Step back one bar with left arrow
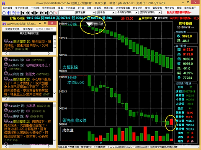 click(32, 13)
